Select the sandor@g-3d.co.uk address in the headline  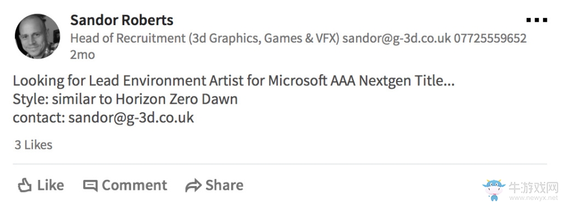(x=397, y=38)
